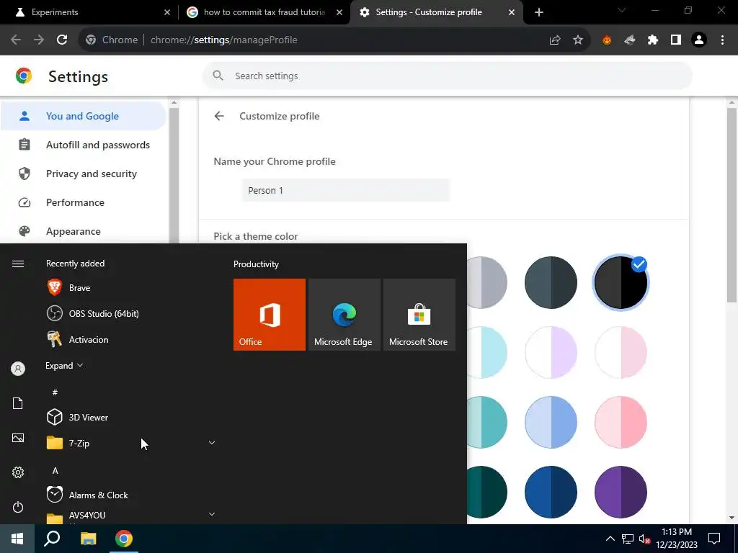
Task: Expand the Recently added list
Action: point(64,365)
